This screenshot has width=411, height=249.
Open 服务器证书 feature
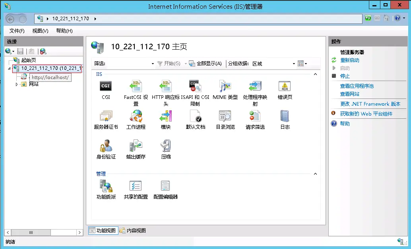click(x=106, y=120)
